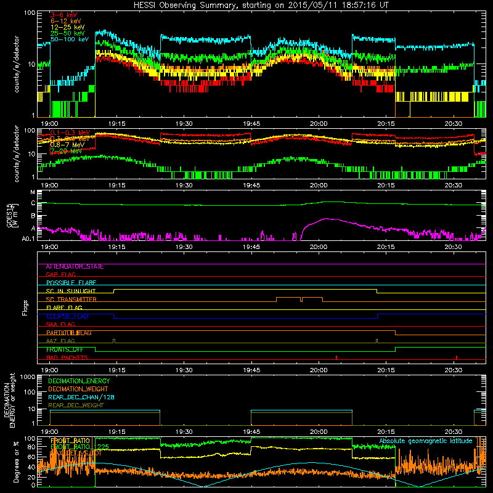Click counts/s/detector axis title of top panel
Viewport: 493px width, 493px height.
[x=17, y=64]
